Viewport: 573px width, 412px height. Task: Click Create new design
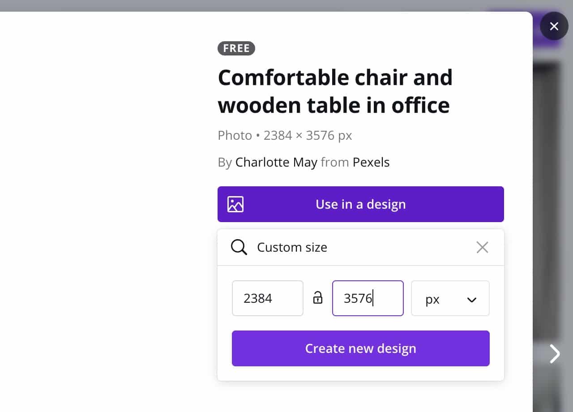coord(361,348)
